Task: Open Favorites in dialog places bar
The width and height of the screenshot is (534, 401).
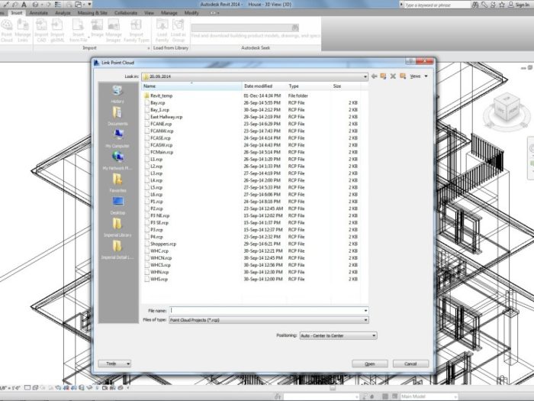Action: [x=117, y=183]
